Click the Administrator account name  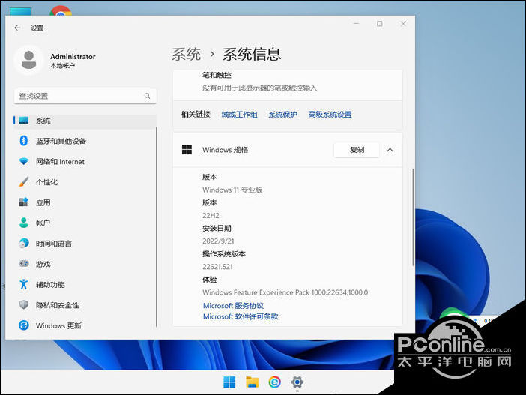pyautogui.click(x=73, y=56)
